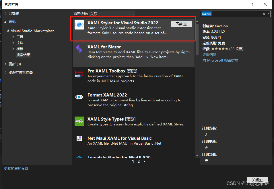Viewport: 274px width, 189px height.
Task: Select XAML Styler for Visual Studio 2022 title
Action: [x=123, y=23]
